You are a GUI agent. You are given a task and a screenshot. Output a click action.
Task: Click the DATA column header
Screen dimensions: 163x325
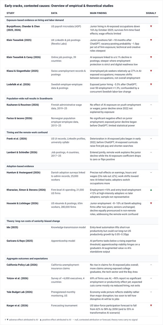(54, 13)
